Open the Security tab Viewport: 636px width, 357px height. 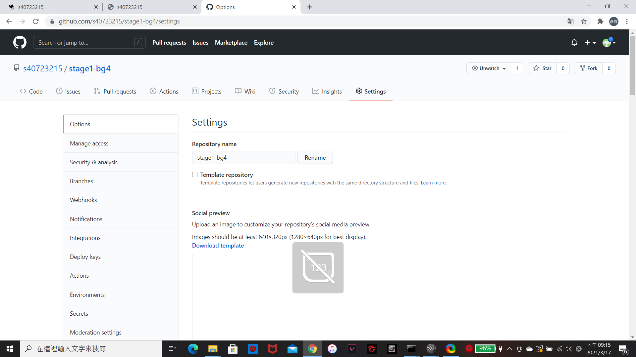pyautogui.click(x=284, y=91)
